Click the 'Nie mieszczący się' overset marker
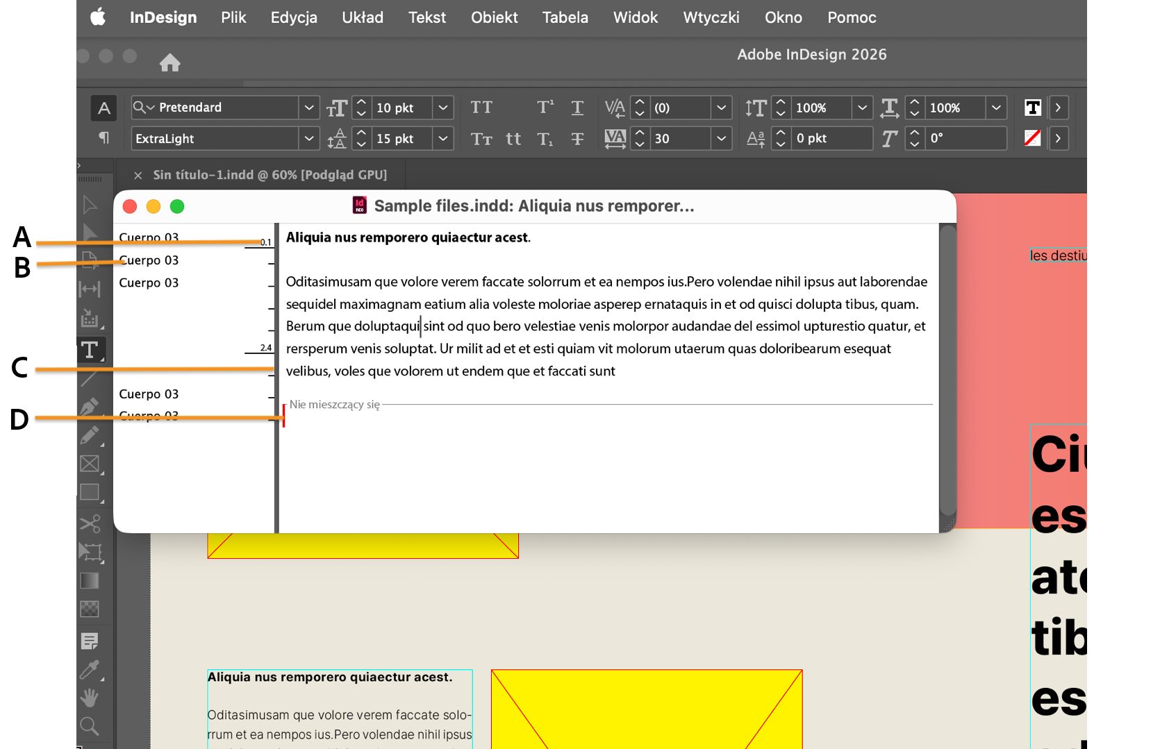This screenshot has width=1160, height=749. (334, 405)
